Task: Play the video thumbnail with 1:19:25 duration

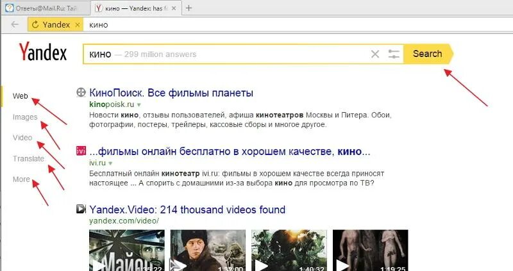Action: pos(371,250)
